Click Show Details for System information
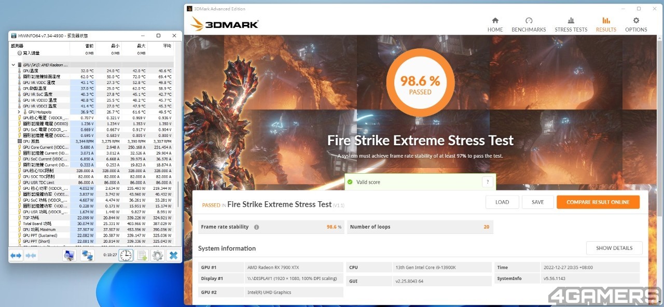The width and height of the screenshot is (664, 307). pyautogui.click(x=614, y=248)
